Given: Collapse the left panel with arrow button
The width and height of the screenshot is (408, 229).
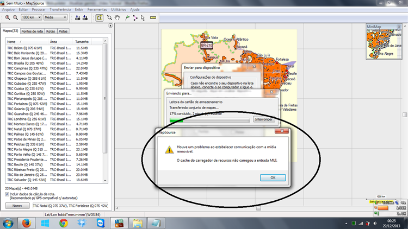Looking at the screenshot, I should pos(110,26).
